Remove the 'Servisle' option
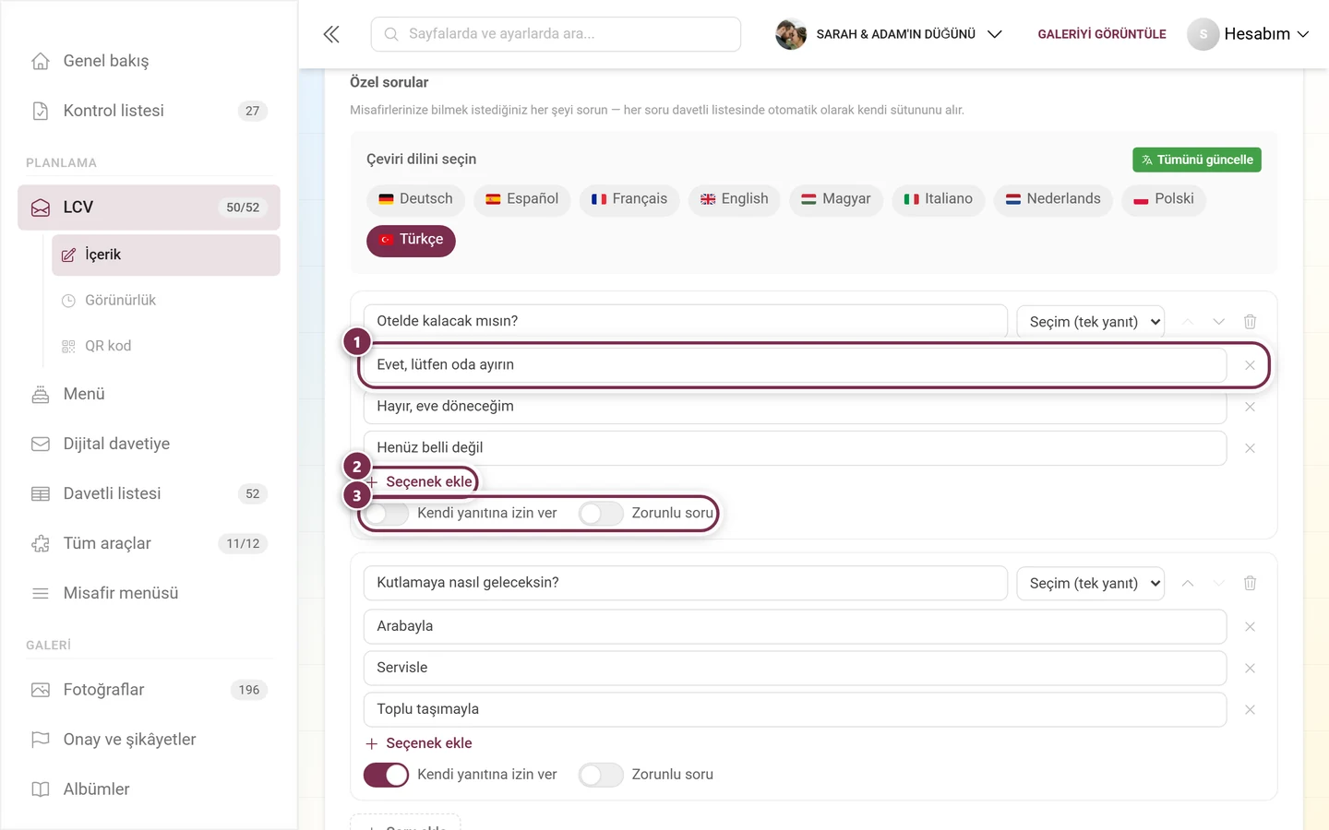The image size is (1329, 830). pos(1250,669)
